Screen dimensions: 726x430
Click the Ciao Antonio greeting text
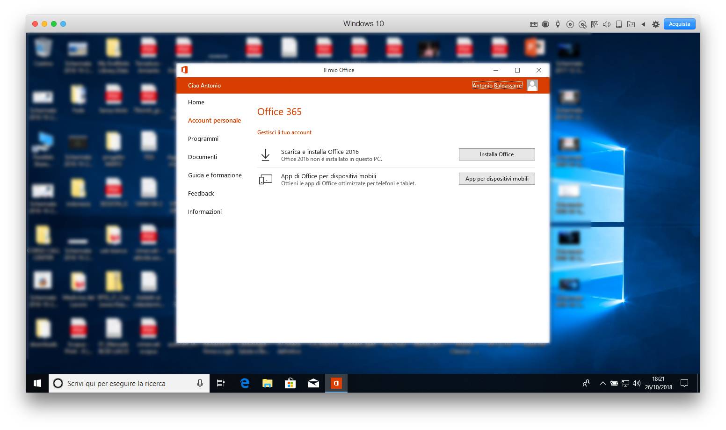[x=204, y=86]
